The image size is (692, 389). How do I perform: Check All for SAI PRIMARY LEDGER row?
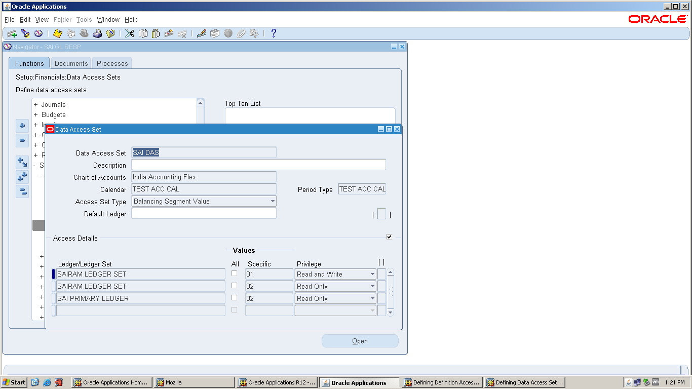234,298
